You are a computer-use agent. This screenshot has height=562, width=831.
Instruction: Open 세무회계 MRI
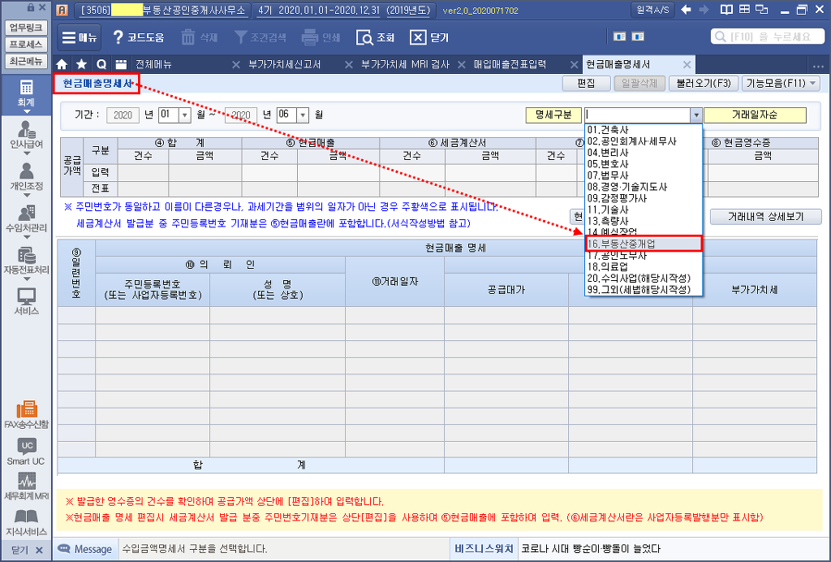pos(26,486)
